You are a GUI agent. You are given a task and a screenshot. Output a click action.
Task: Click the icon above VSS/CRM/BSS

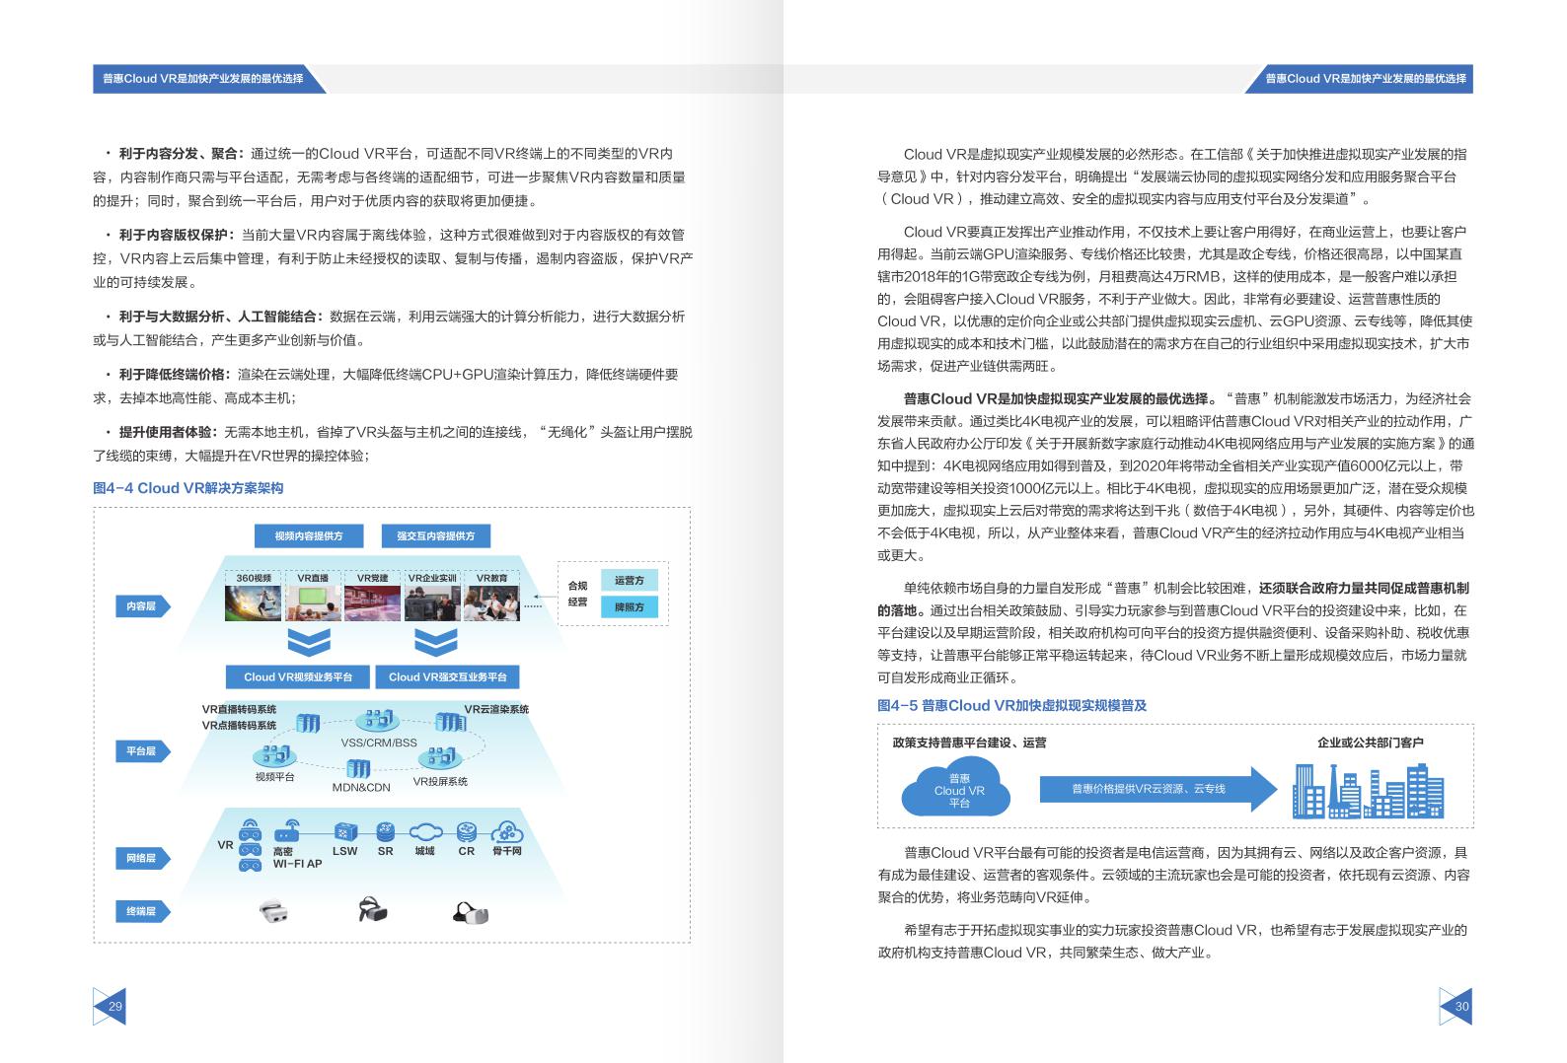[x=379, y=720]
